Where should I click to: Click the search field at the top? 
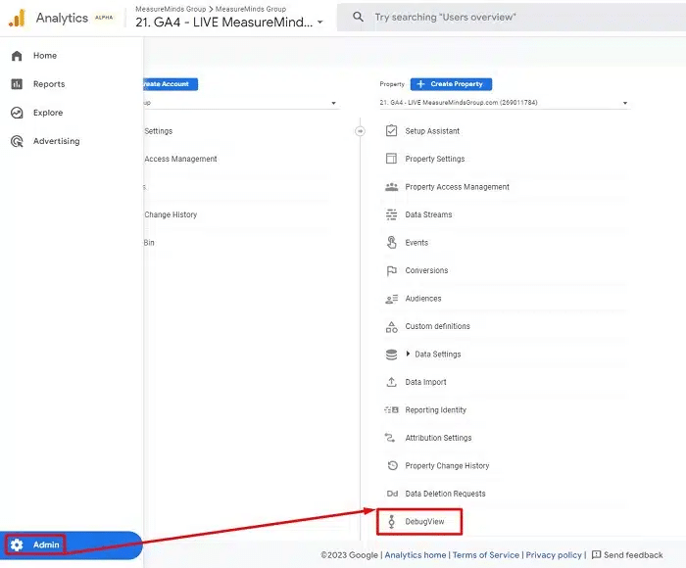tap(510, 18)
